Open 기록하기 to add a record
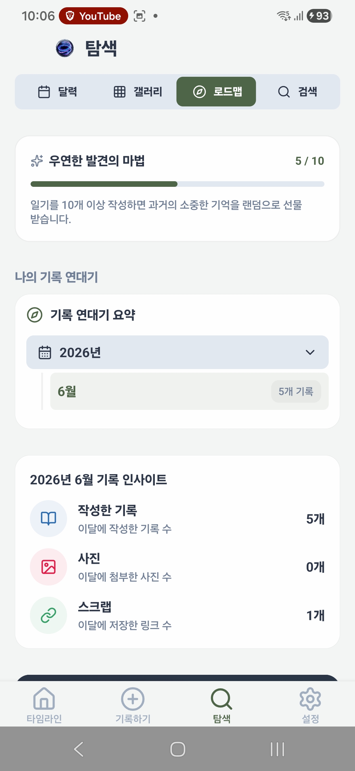The width and height of the screenshot is (355, 771). click(x=133, y=705)
